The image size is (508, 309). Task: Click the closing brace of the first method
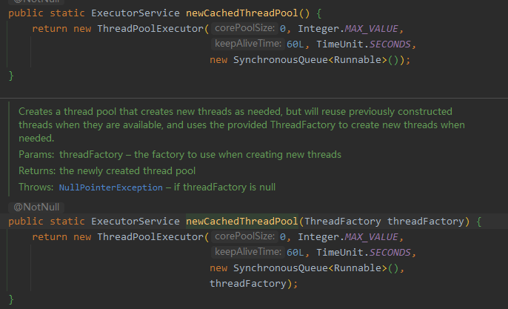(x=11, y=76)
